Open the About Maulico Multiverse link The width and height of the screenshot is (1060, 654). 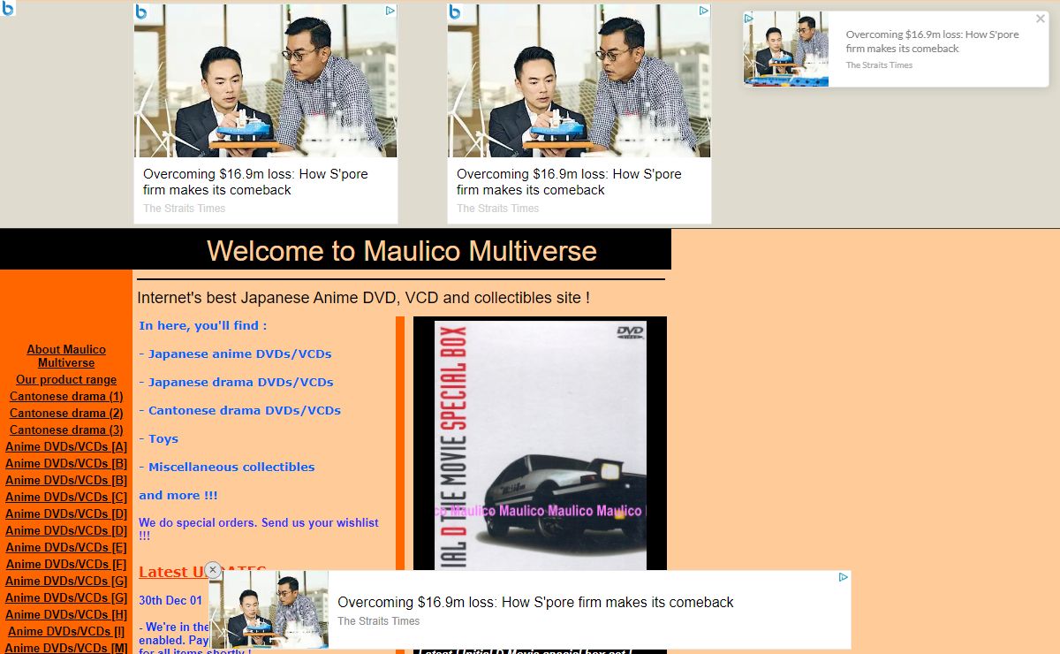(x=66, y=356)
